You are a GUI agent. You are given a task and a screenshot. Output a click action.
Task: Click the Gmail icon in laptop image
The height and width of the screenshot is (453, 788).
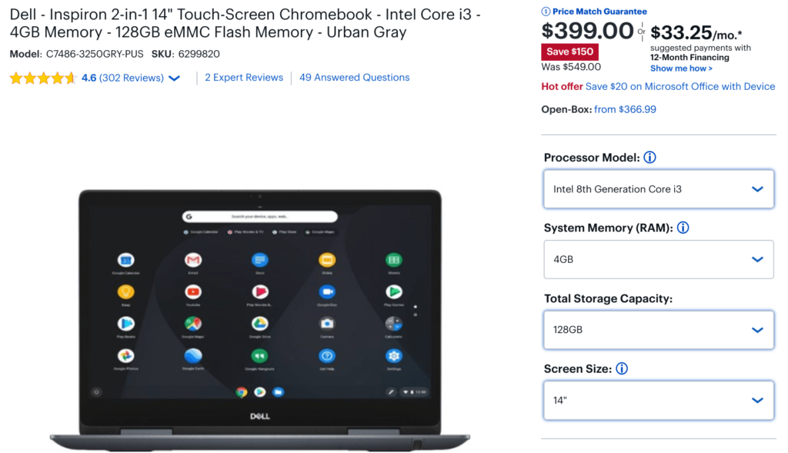click(193, 260)
